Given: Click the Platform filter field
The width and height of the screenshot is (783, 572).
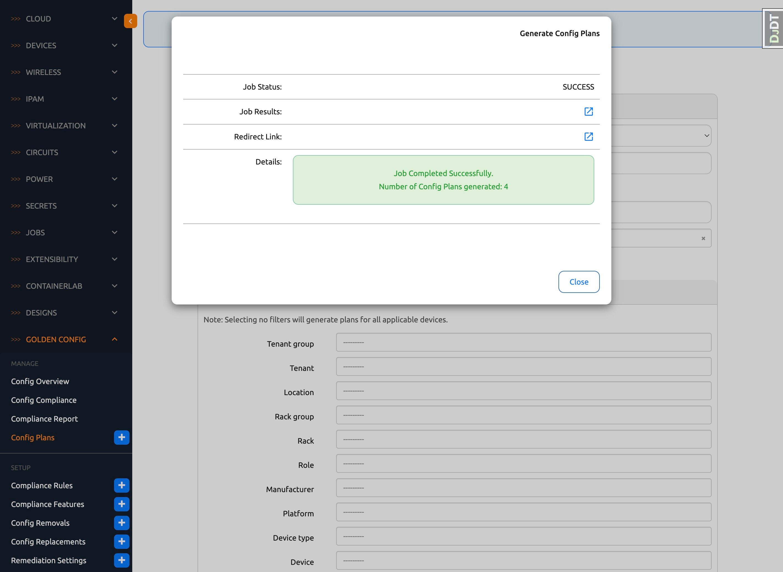Looking at the screenshot, I should pyautogui.click(x=523, y=512).
